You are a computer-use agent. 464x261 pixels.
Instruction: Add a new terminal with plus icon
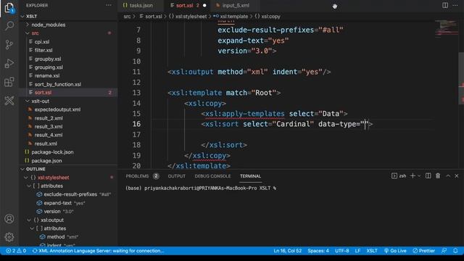[413, 175]
